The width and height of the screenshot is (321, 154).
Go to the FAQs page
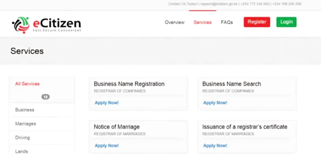[x=227, y=22]
